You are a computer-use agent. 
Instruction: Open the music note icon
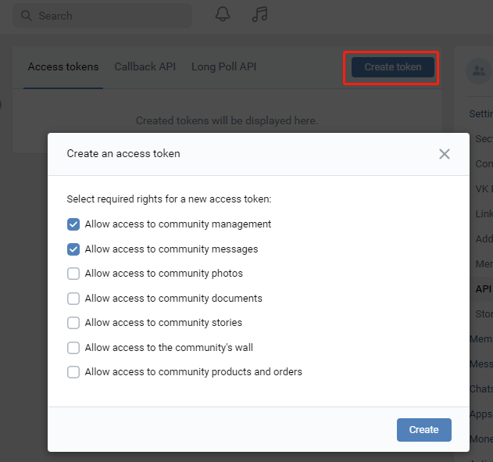click(x=259, y=15)
